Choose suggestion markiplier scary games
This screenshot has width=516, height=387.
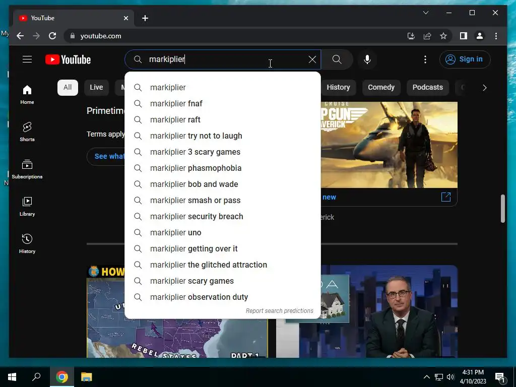tap(223, 281)
